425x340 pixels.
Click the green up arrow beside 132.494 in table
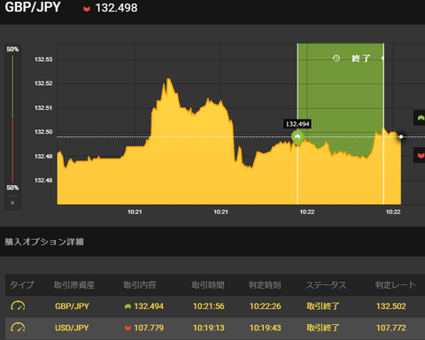click(127, 306)
